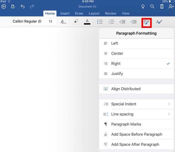Switch to the Insert tab
Viewport: 175px width, 152px height.
[65, 14]
